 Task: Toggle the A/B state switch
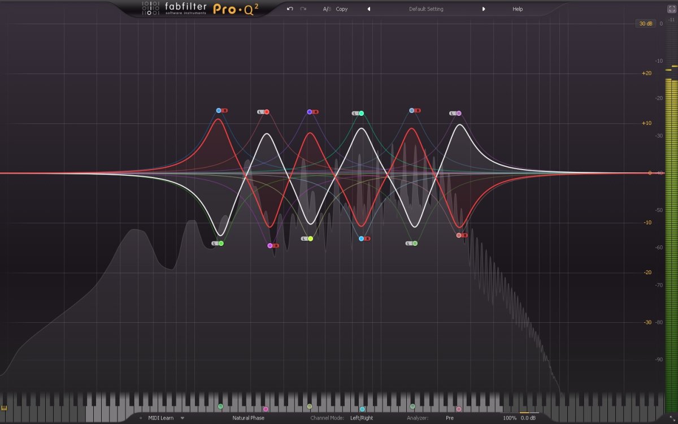pyautogui.click(x=327, y=9)
